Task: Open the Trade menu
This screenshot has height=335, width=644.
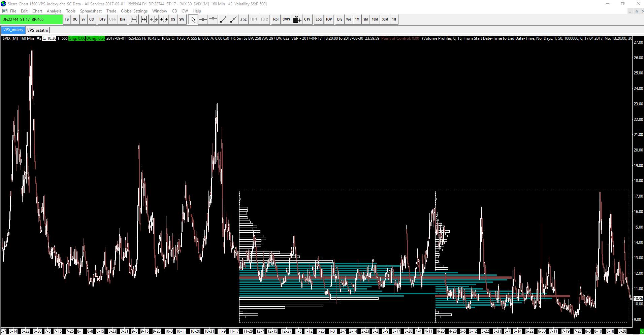Action: 111,11
